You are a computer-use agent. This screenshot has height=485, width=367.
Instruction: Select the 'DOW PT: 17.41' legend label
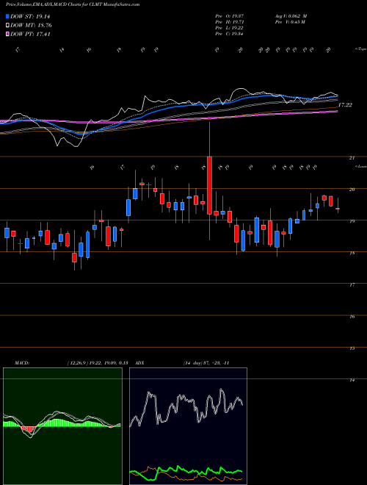tap(30, 34)
